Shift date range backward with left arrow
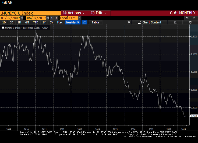The height and width of the screenshot is (143, 198). (52, 18)
